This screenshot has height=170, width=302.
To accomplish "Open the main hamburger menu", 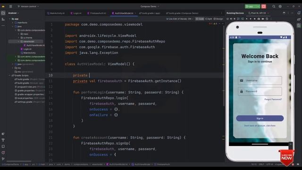I will (x=10, y=6).
